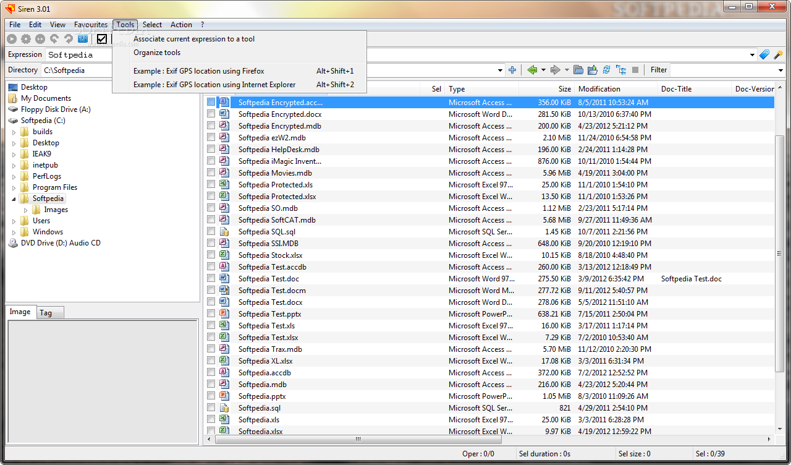The height and width of the screenshot is (465, 791).
Task: Check the box for Softpedia Trax.mdb
Action: point(211,349)
